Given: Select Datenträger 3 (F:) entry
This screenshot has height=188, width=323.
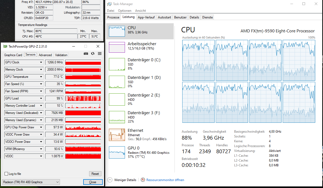Looking at the screenshot, I should [x=140, y=117].
